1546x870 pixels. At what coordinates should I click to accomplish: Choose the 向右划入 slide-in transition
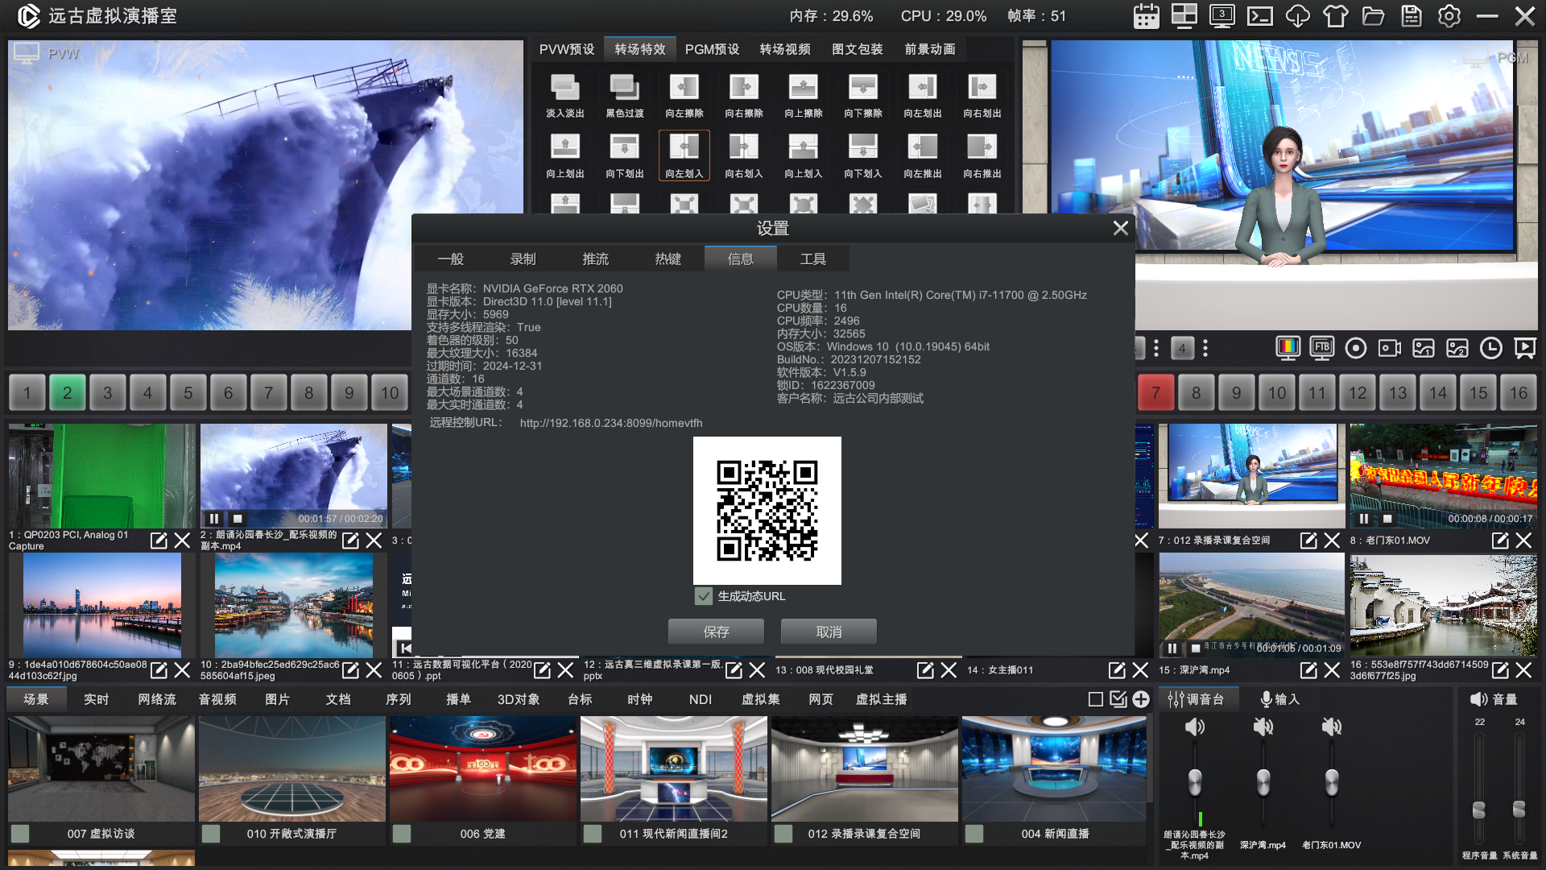point(744,155)
